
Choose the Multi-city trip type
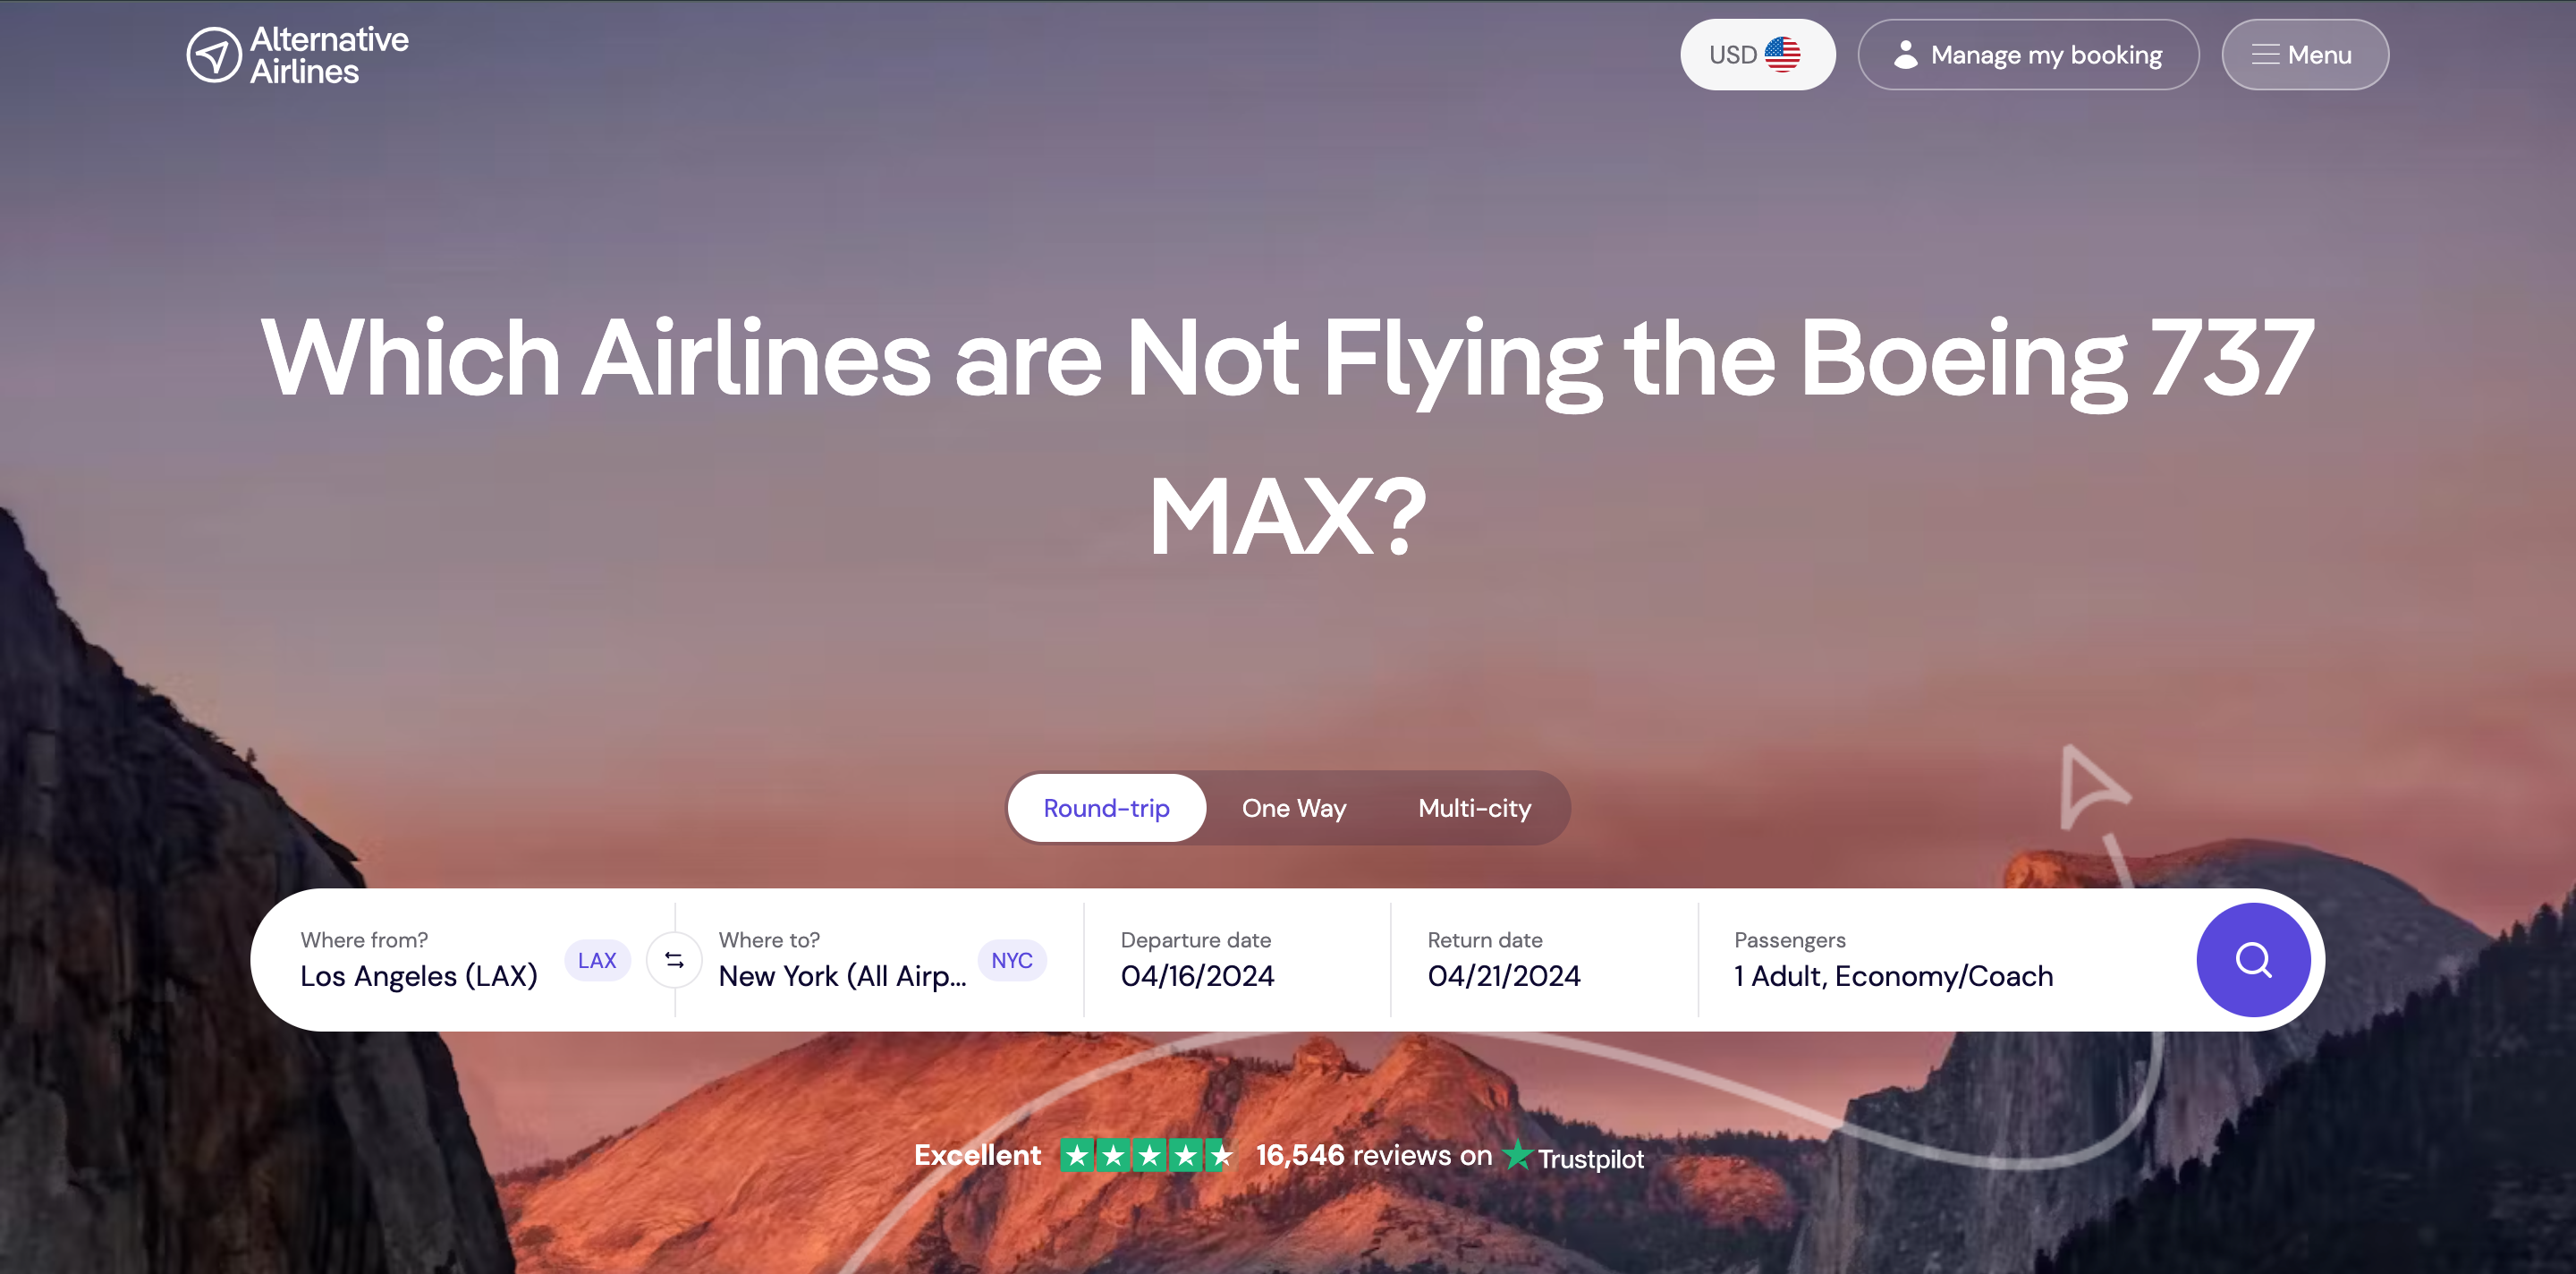pos(1474,808)
